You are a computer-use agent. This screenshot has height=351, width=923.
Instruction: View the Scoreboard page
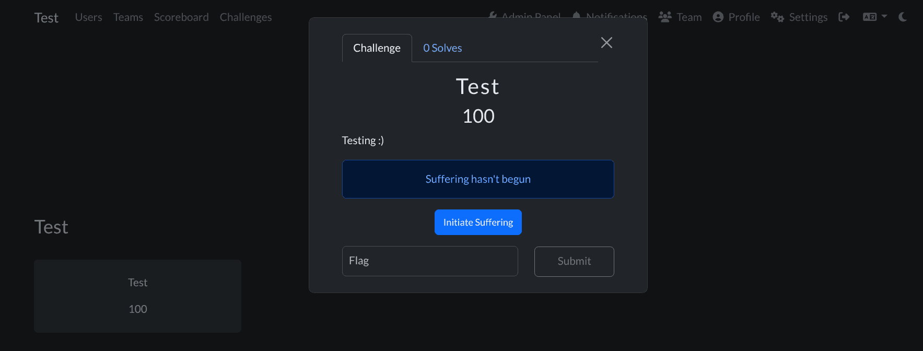[x=181, y=17]
